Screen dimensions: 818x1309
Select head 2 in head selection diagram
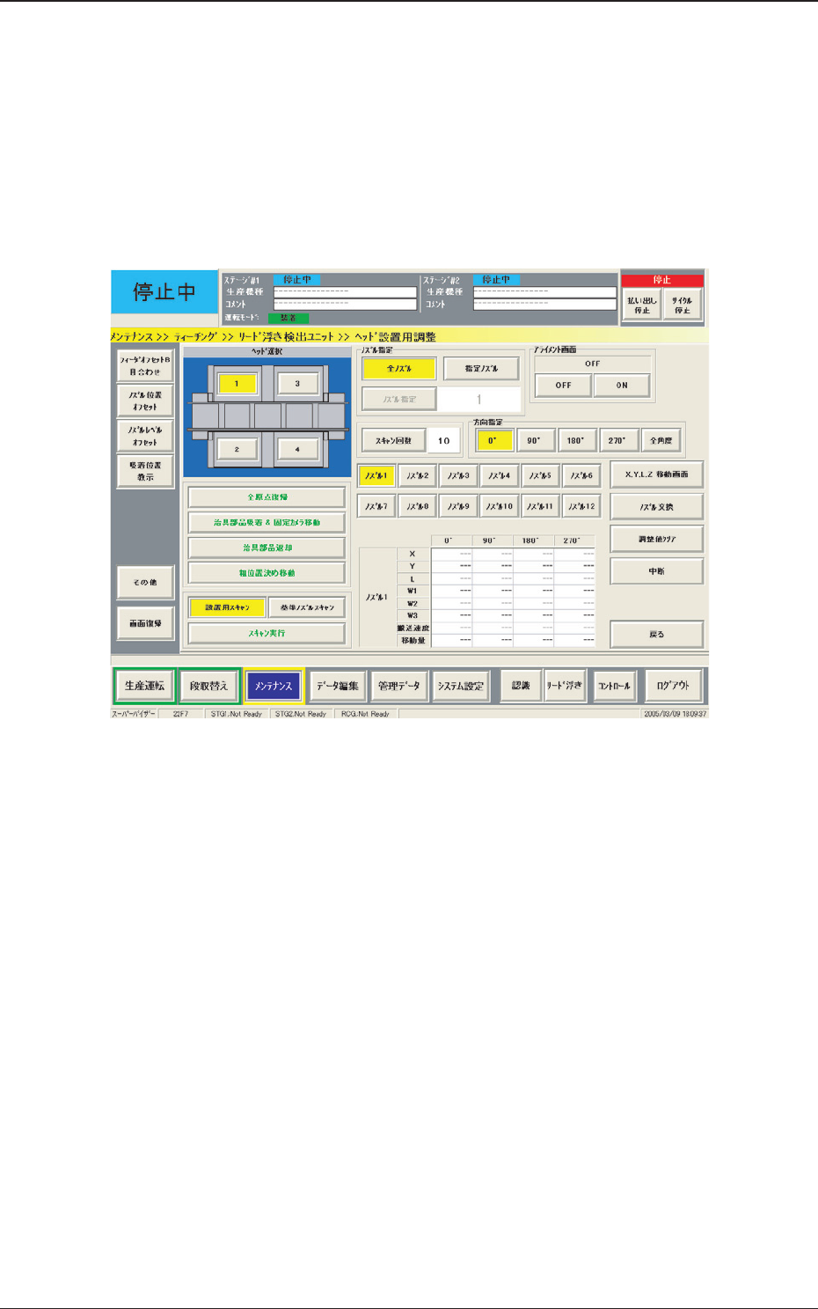click(x=236, y=449)
